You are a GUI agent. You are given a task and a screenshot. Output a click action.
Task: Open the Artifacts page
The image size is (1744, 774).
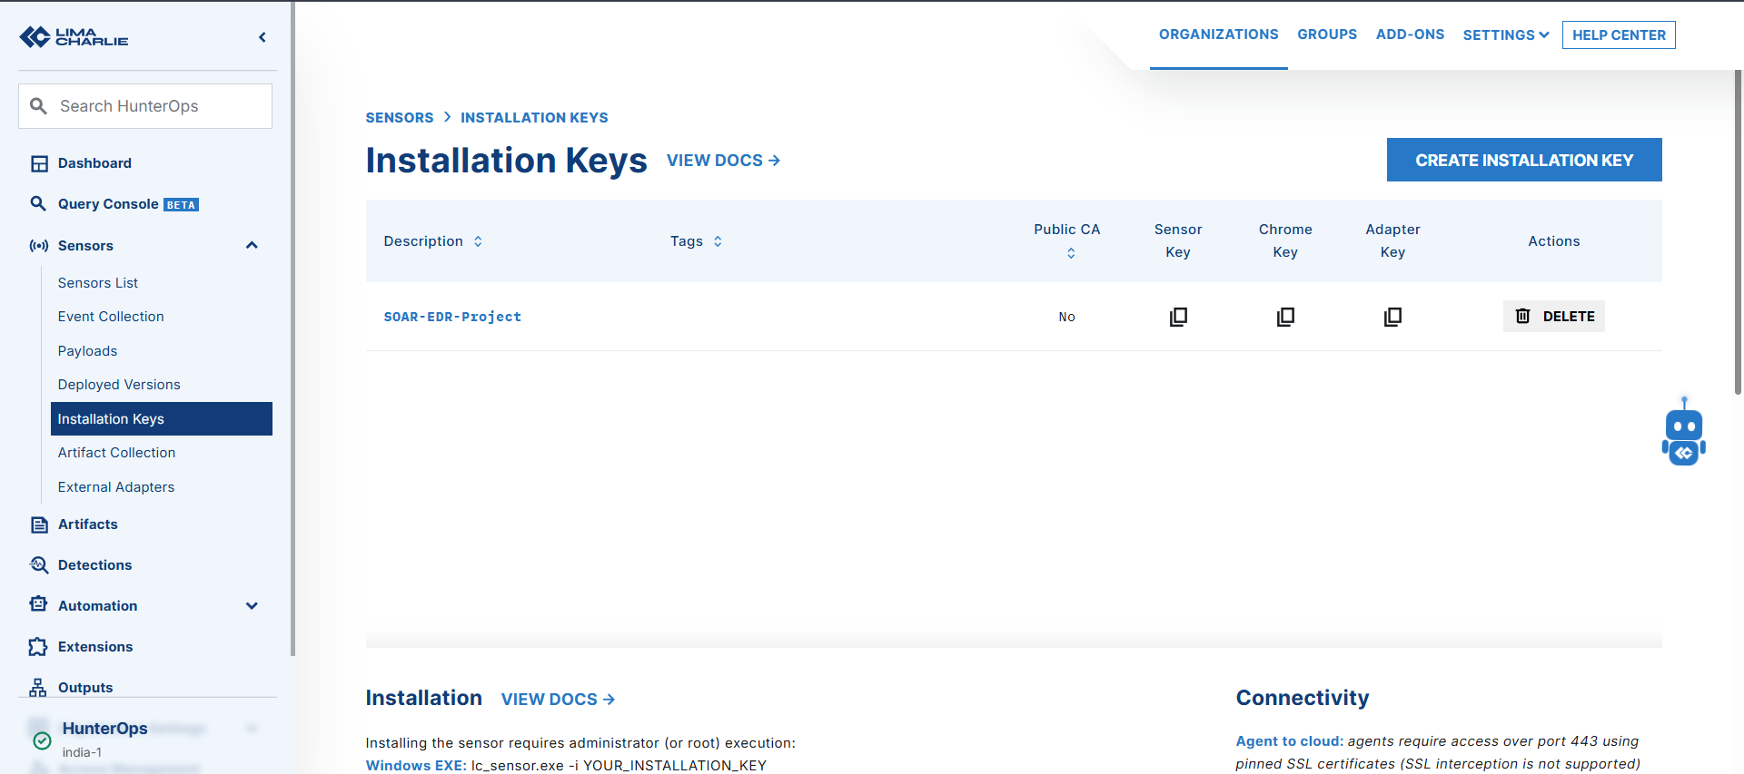click(88, 524)
